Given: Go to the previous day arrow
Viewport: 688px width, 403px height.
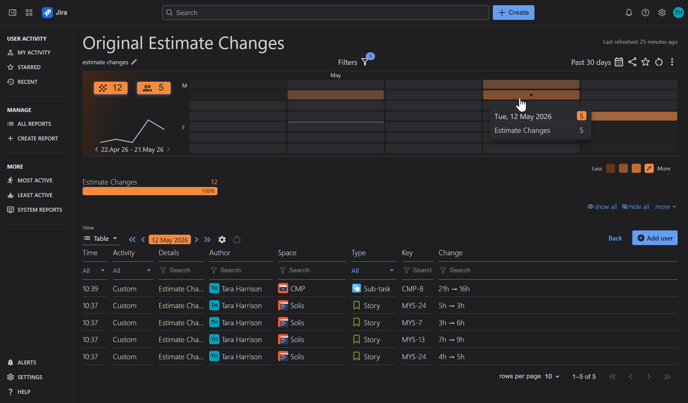Looking at the screenshot, I should pyautogui.click(x=143, y=240).
